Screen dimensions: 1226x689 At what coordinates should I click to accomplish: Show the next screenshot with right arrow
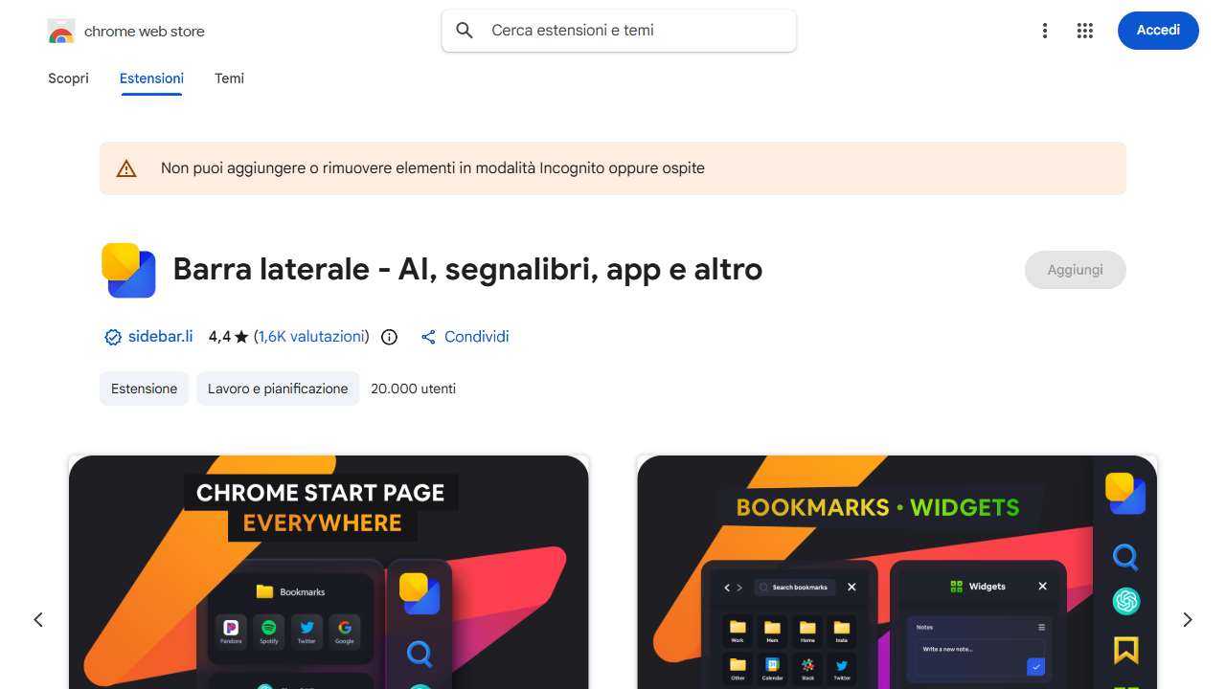[1188, 620]
